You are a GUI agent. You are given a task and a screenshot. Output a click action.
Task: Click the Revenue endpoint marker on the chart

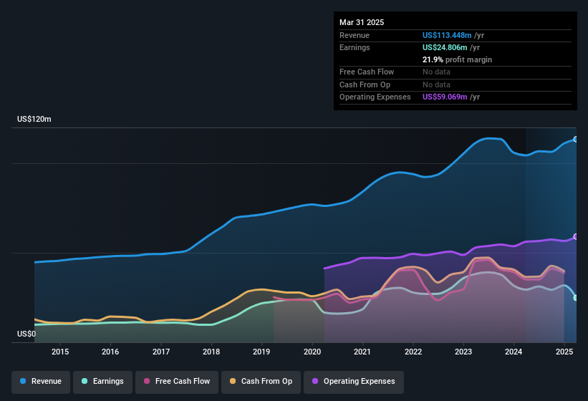[x=576, y=140]
